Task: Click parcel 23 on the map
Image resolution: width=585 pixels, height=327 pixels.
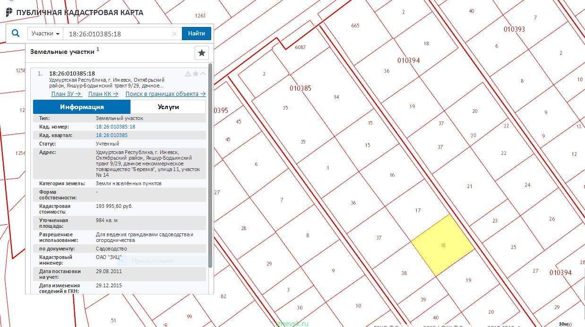Action: [495, 221]
